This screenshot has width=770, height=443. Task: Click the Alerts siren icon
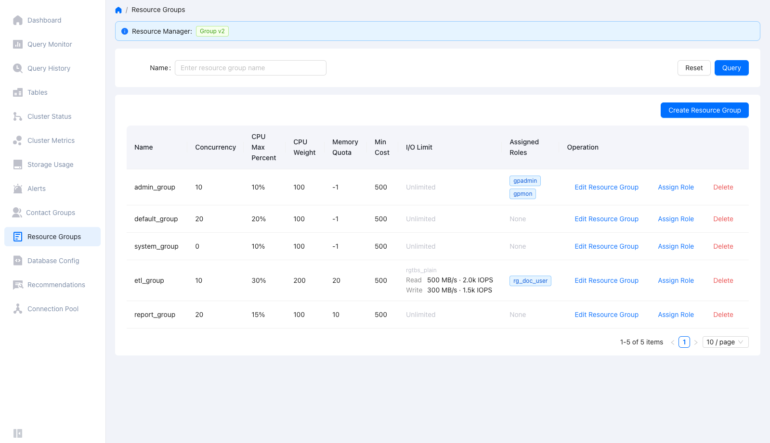click(18, 189)
